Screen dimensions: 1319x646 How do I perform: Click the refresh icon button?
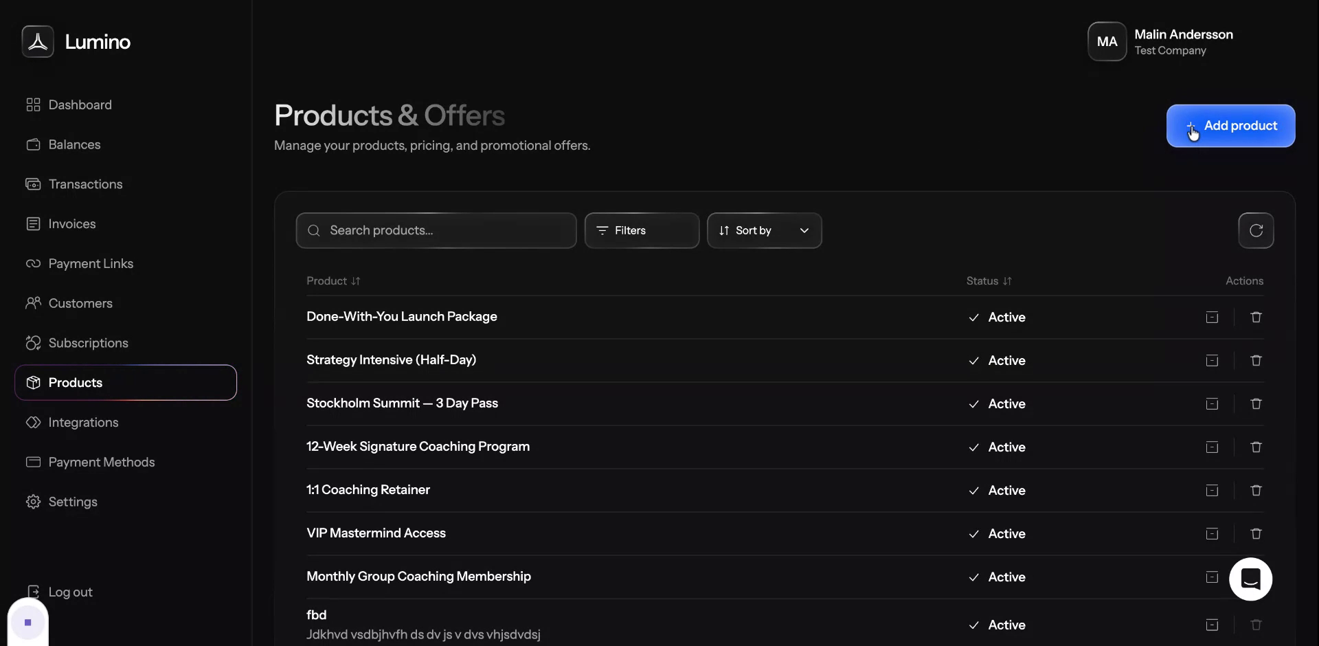click(1256, 230)
